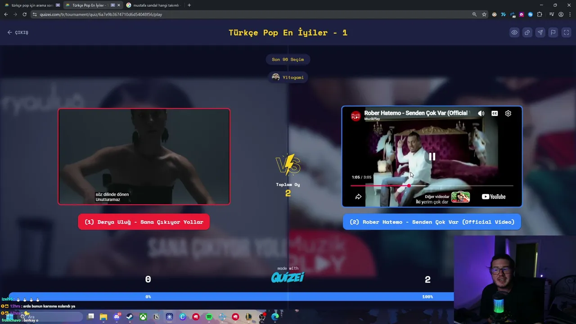Viewport: 576px width, 324px height.
Task: Open Steam from the taskbar
Action: click(x=130, y=317)
